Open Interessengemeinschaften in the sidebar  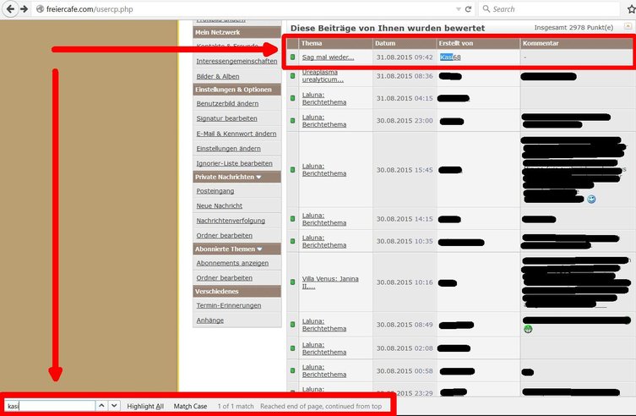[x=236, y=61]
